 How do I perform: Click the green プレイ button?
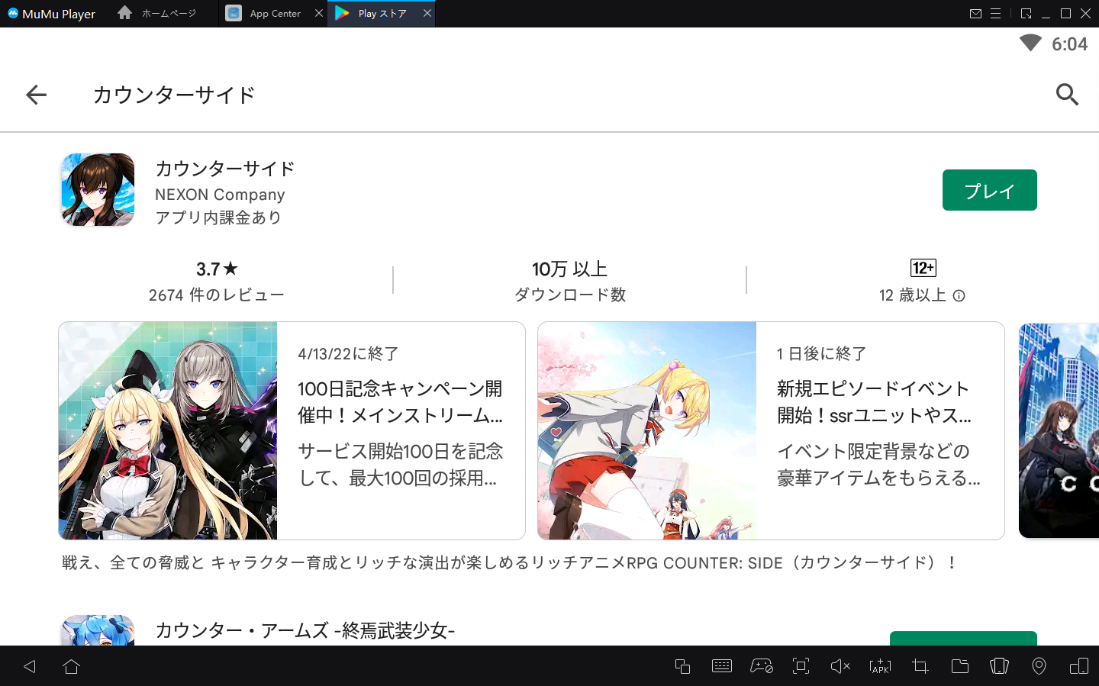coord(989,190)
